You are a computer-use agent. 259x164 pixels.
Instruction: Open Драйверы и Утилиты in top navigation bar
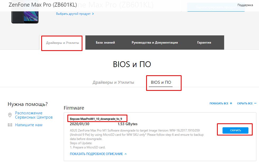pos(62,43)
